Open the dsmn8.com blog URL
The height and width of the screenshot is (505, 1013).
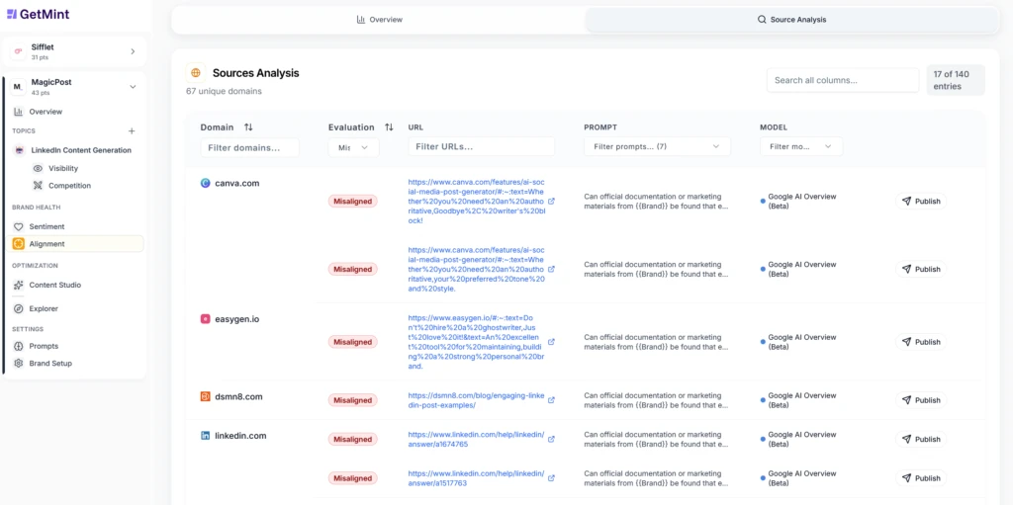point(477,400)
